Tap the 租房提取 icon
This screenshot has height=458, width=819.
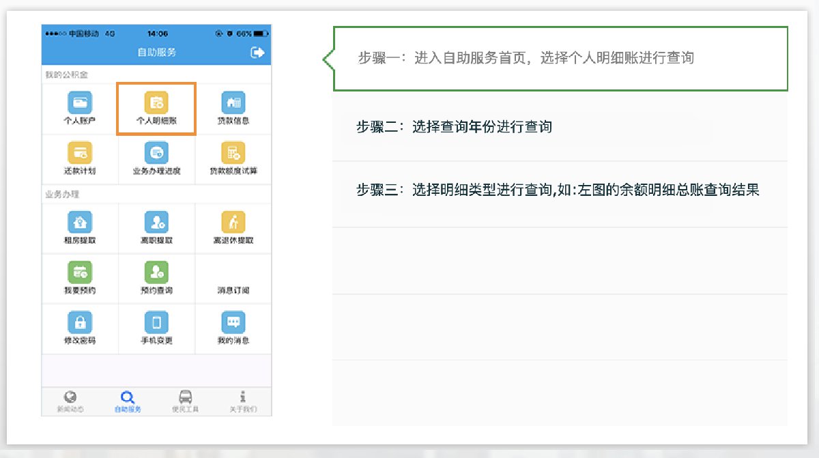tap(79, 223)
